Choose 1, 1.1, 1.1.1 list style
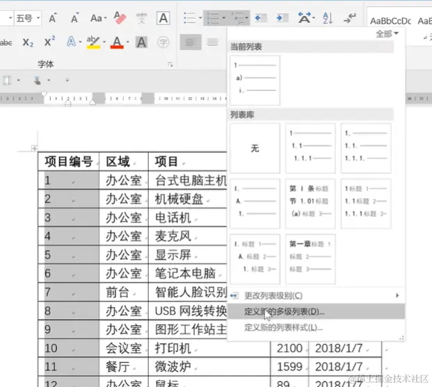Image resolution: width=432 pixels, height=387 pixels. point(310,149)
